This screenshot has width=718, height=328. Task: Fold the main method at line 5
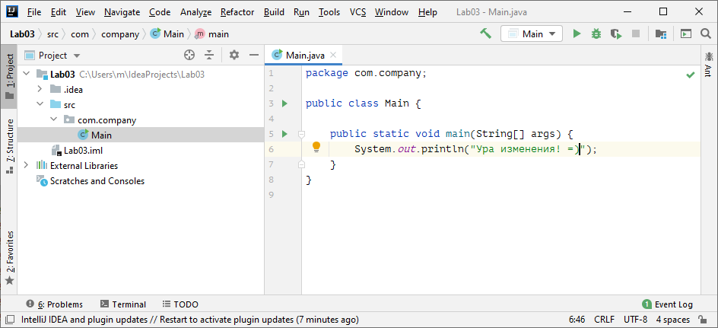pyautogui.click(x=301, y=134)
